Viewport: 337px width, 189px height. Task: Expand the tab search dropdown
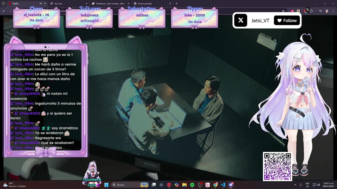click(x=3, y=4)
